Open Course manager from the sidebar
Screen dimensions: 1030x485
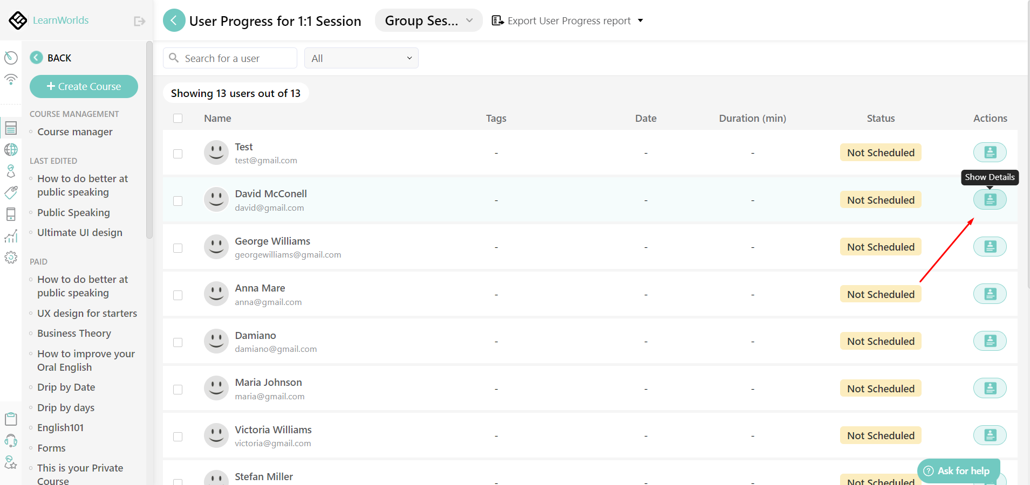[75, 131]
